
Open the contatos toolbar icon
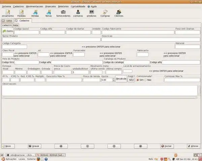(78, 13)
